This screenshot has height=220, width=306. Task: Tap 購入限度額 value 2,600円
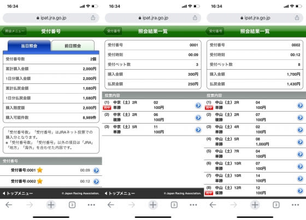tap(90, 108)
